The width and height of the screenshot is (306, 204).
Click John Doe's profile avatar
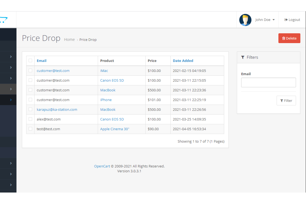click(245, 20)
